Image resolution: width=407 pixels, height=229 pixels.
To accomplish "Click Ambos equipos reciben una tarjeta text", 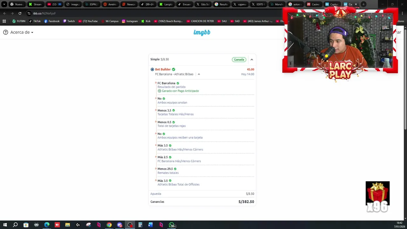I will (180, 138).
